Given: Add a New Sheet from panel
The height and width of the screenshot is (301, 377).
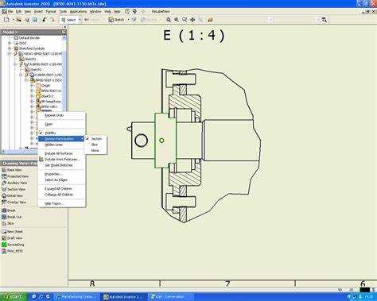Looking at the screenshot, I should (x=13, y=232).
